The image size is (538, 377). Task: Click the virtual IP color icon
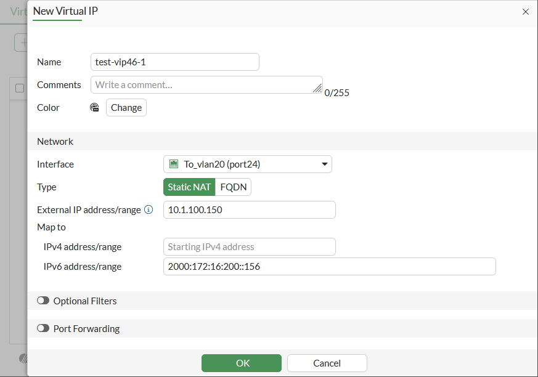[94, 108]
